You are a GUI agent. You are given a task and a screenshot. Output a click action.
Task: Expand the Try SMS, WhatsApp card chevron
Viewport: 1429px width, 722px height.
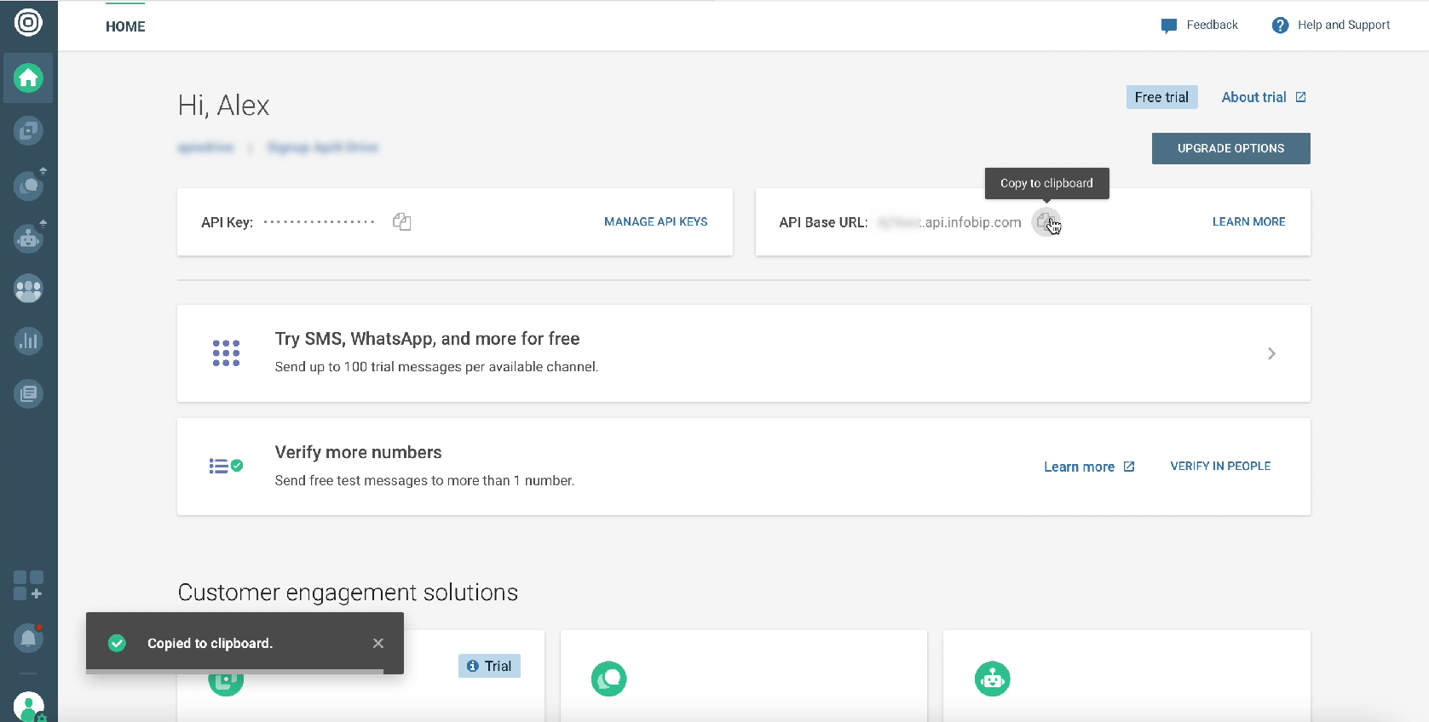[x=1271, y=353]
